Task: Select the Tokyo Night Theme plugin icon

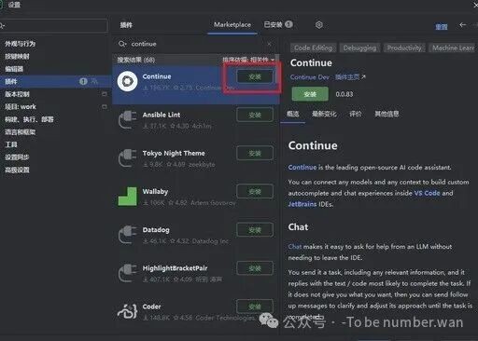Action: point(127,158)
